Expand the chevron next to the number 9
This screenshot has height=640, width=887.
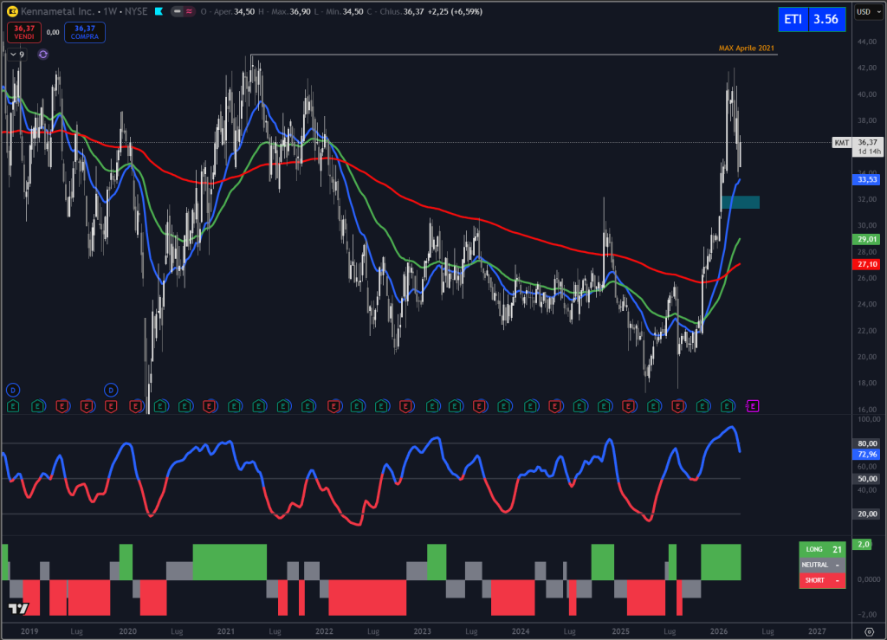[13, 54]
